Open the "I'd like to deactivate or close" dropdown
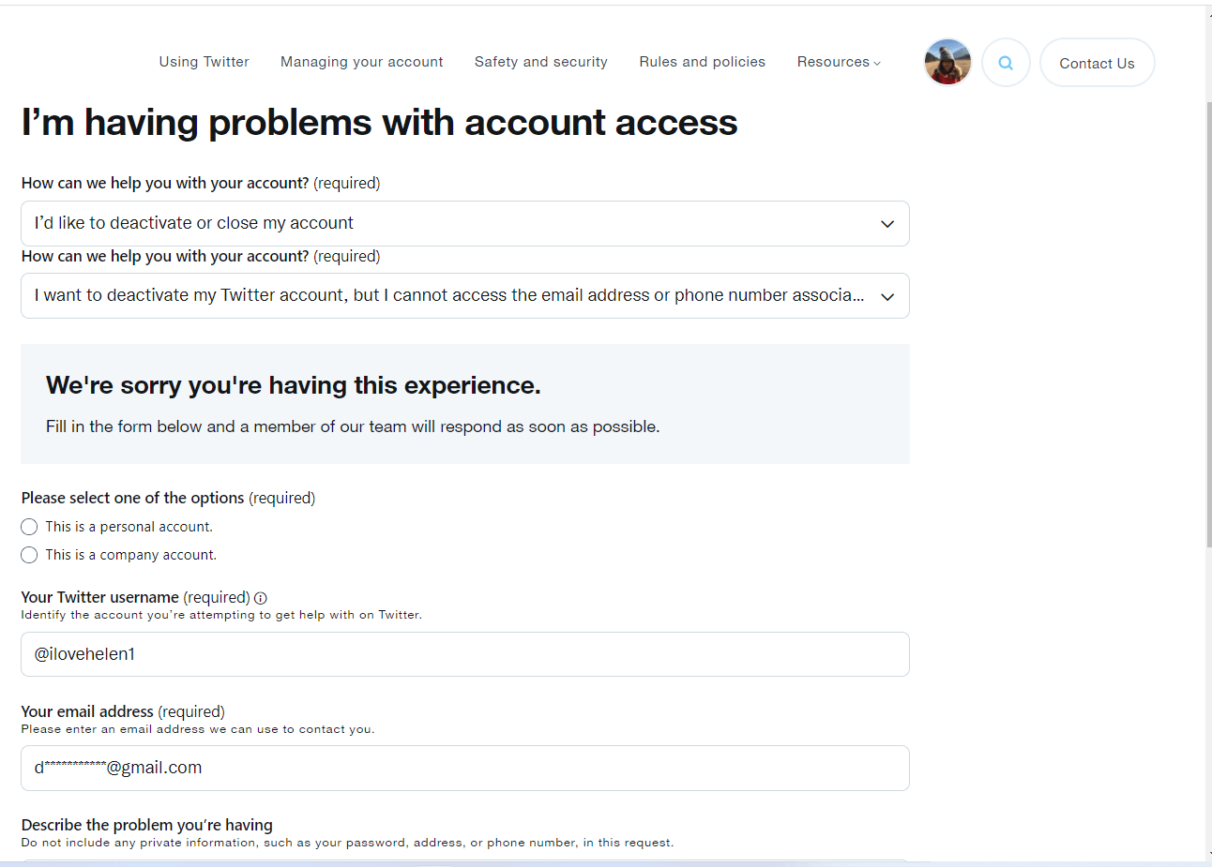 pos(450,224)
